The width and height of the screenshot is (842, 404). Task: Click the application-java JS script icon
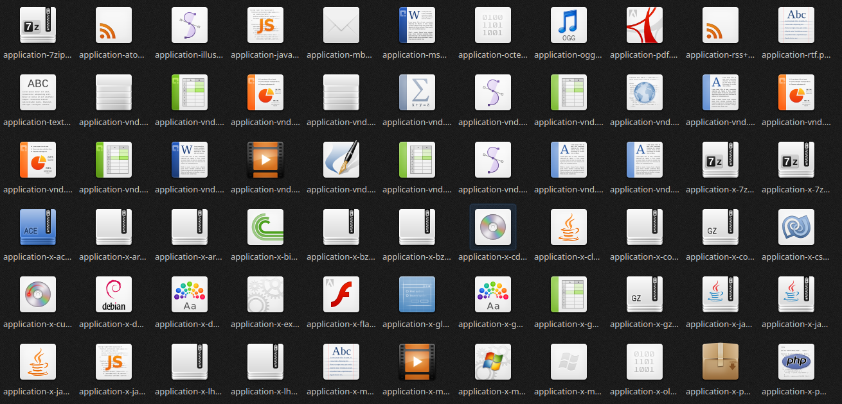point(265,25)
